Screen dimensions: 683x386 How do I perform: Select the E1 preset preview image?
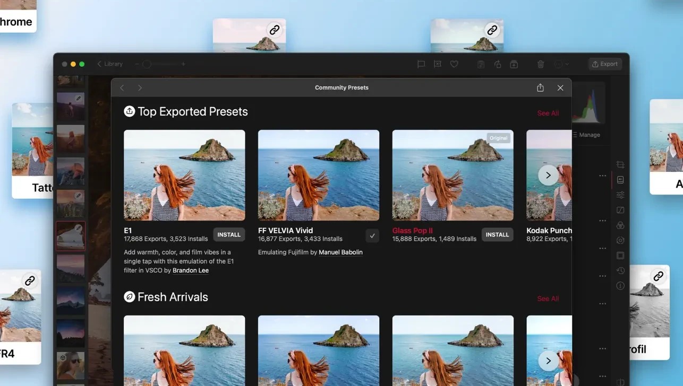[184, 175]
